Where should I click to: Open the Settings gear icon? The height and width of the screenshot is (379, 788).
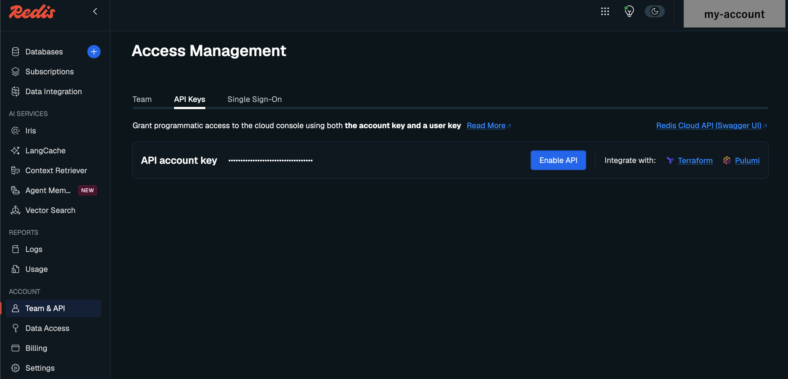click(15, 368)
